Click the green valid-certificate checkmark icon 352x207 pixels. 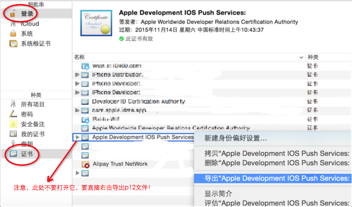121,39
